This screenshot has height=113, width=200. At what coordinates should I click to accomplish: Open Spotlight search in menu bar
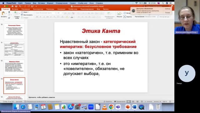[x=163, y=3]
